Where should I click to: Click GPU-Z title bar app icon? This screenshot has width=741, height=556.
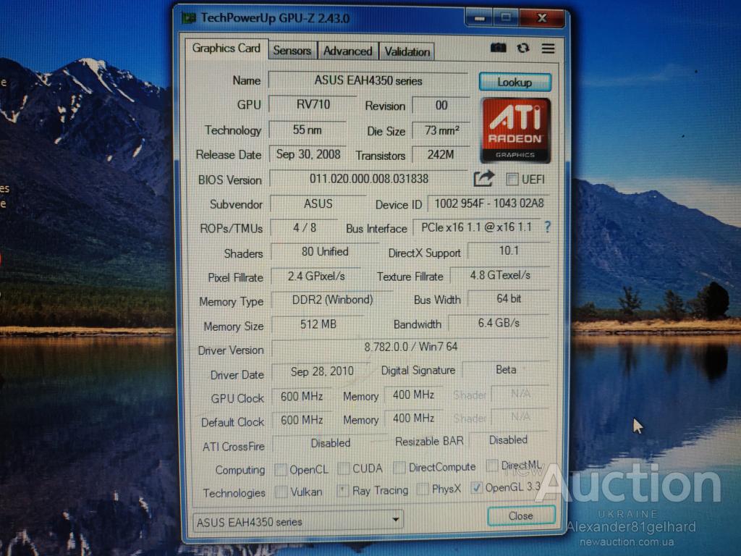click(189, 18)
